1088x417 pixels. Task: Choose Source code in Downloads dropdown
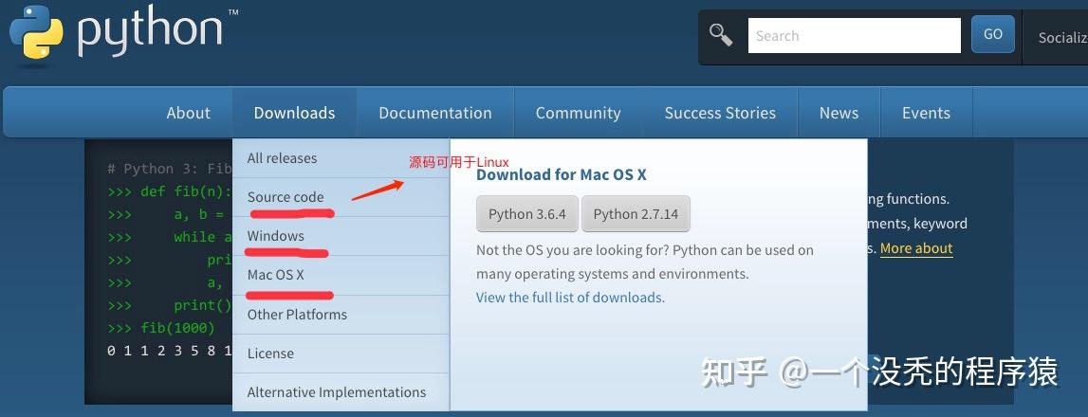click(286, 197)
